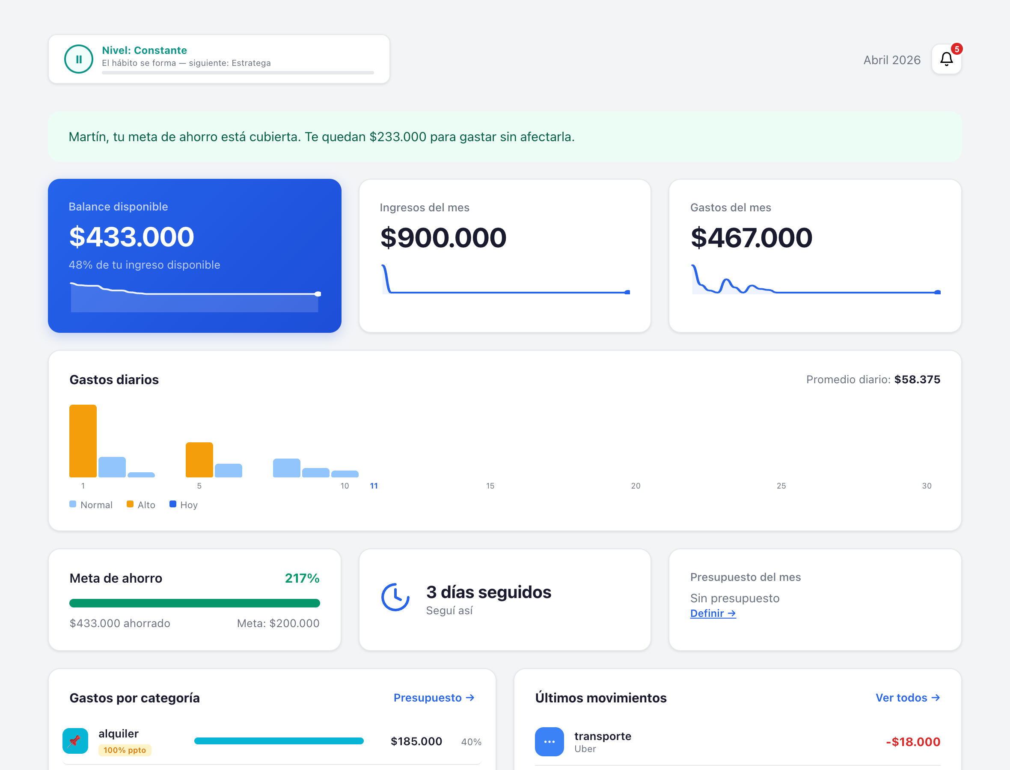Click the alquiler spending progress bar
1010x770 pixels.
click(278, 740)
